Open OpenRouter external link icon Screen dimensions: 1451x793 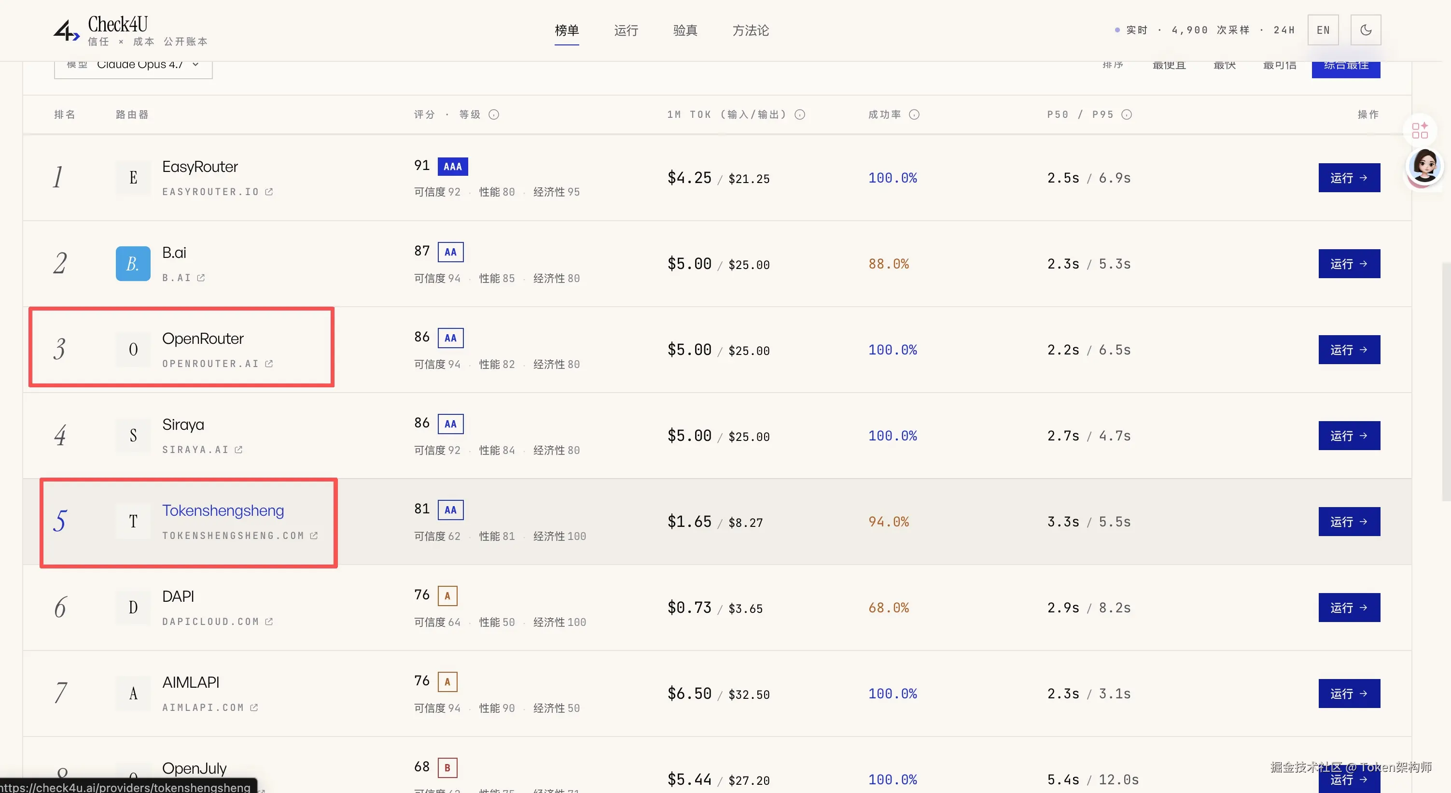pos(269,364)
